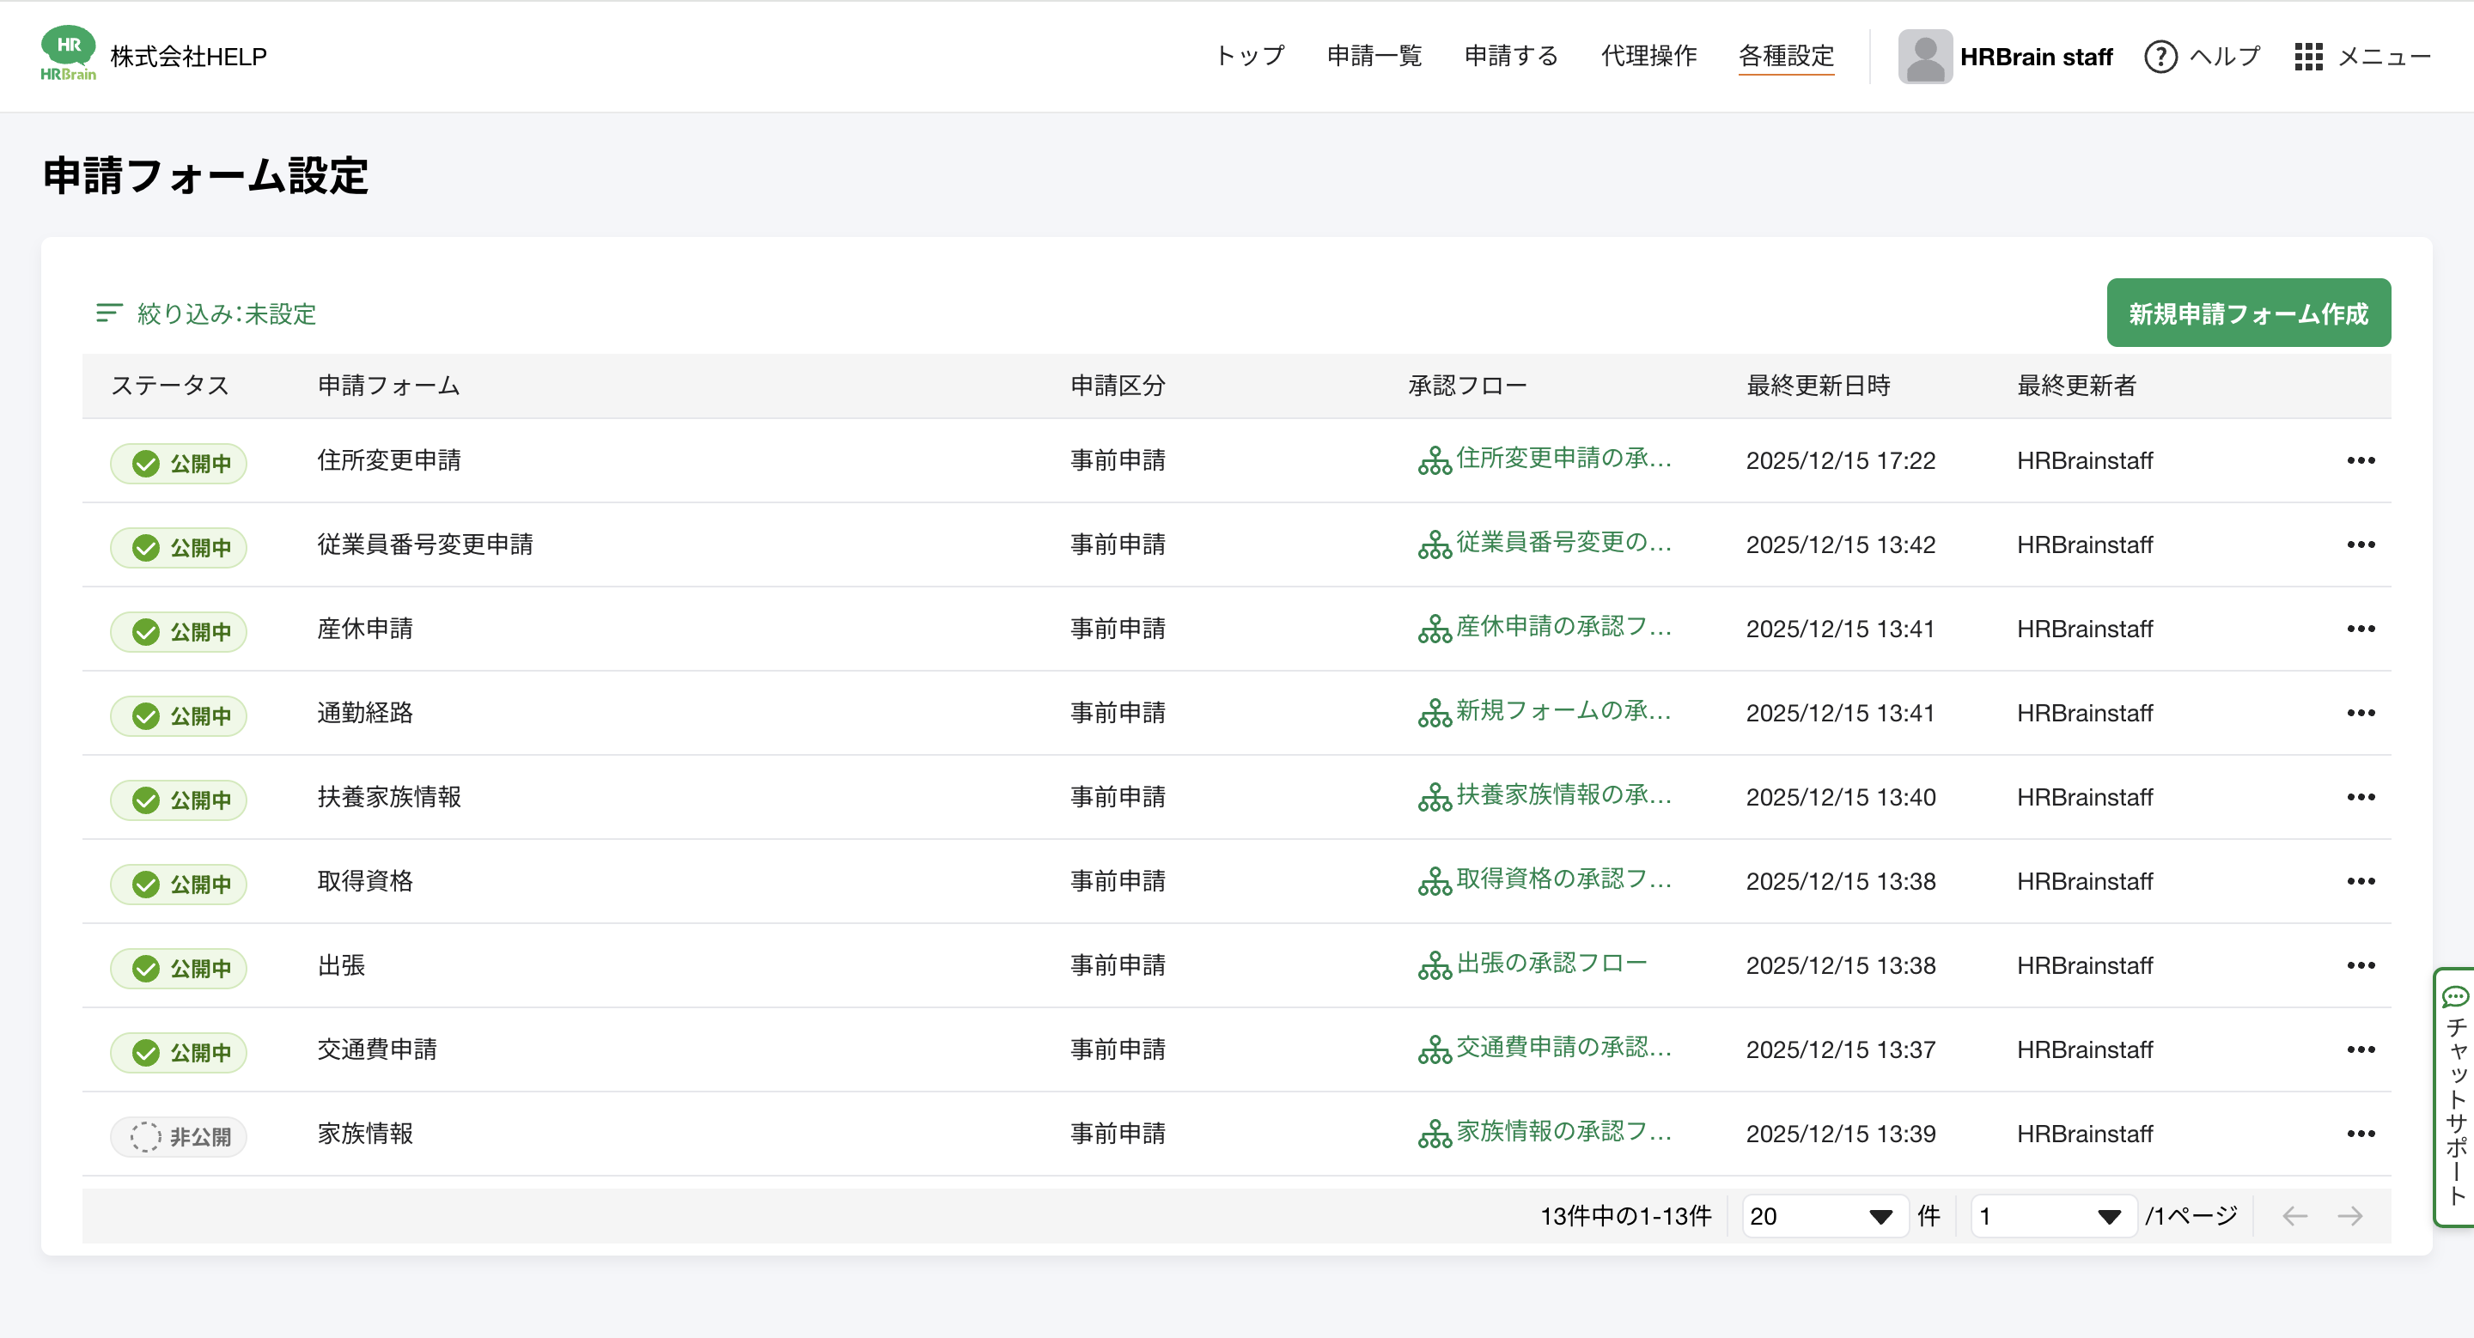
Task: Click 公開中 status badge for 産休申請
Action: [x=179, y=631]
